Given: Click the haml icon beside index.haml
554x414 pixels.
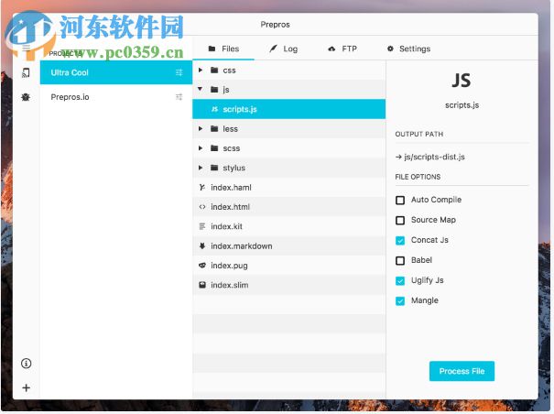Looking at the screenshot, I should tap(202, 188).
